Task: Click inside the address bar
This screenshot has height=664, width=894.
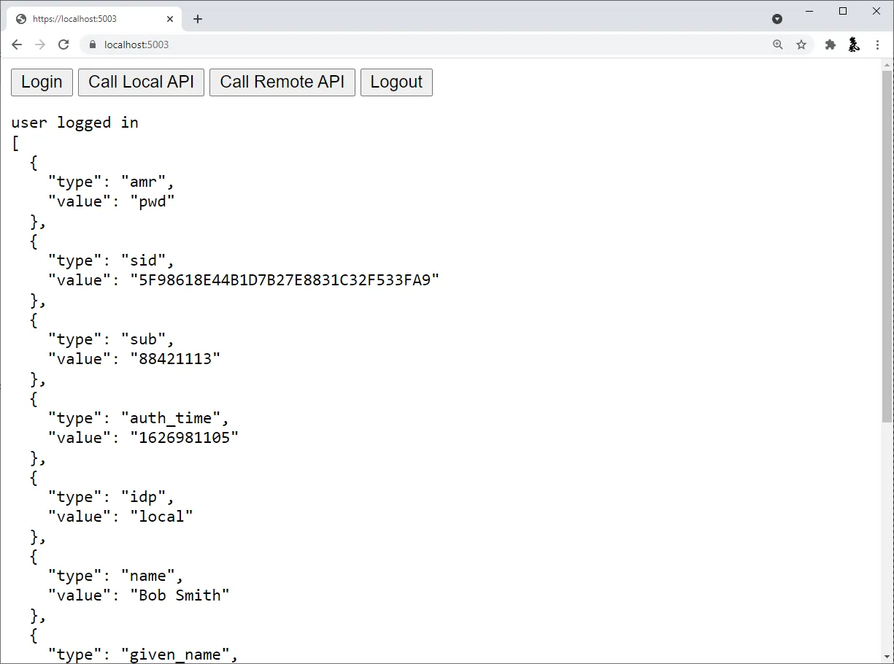Action: coord(292,45)
